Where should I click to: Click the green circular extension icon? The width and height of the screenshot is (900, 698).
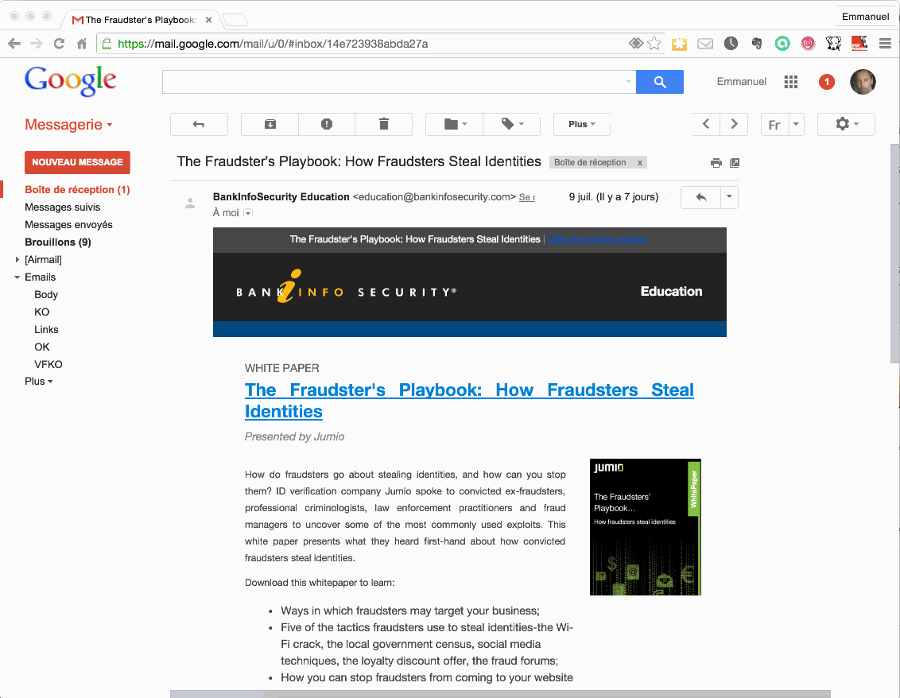pos(782,44)
